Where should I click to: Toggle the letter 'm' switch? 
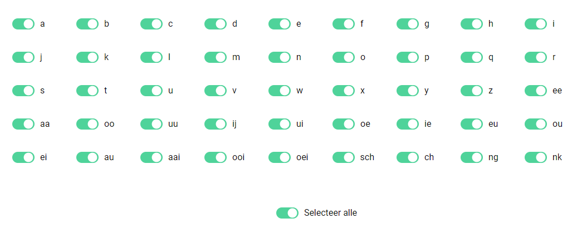[x=216, y=57]
